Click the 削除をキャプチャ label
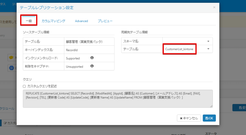This screenshot has width=246, height=135. (37, 66)
